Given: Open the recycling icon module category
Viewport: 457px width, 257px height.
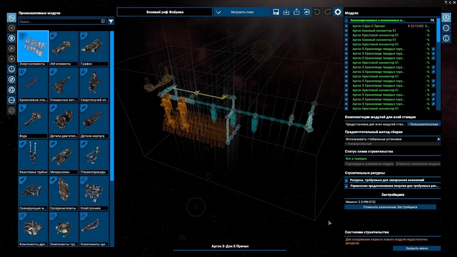Looking at the screenshot, I should pos(12,90).
